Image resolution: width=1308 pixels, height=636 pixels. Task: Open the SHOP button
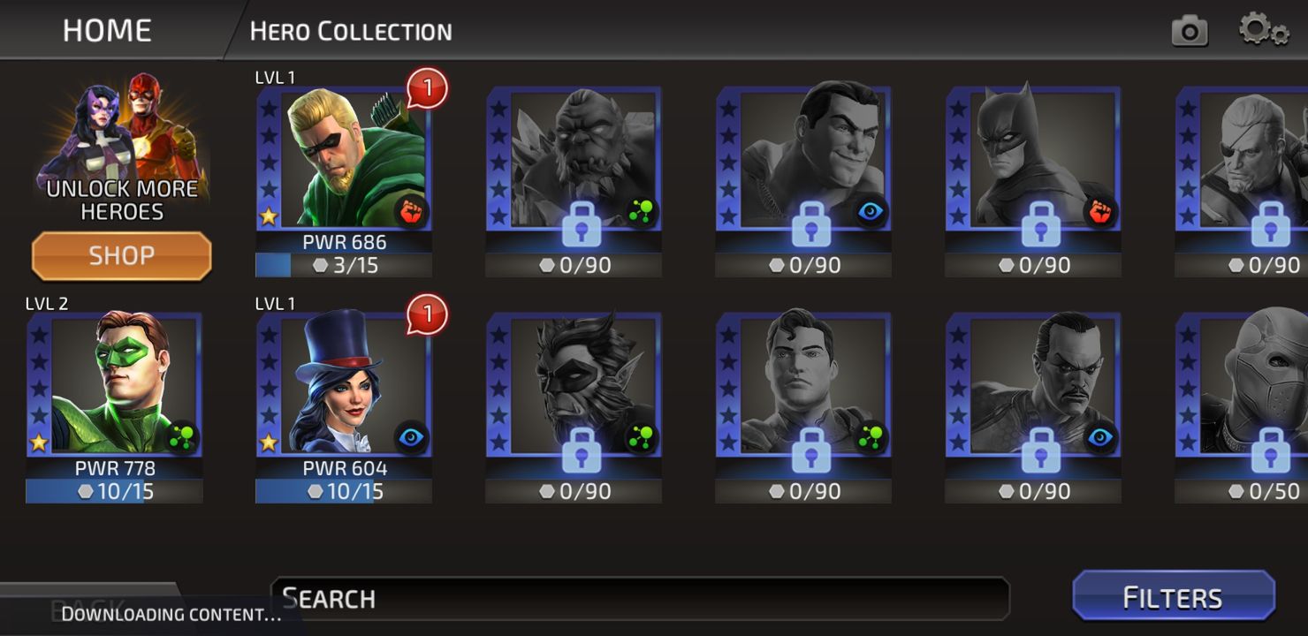click(122, 256)
